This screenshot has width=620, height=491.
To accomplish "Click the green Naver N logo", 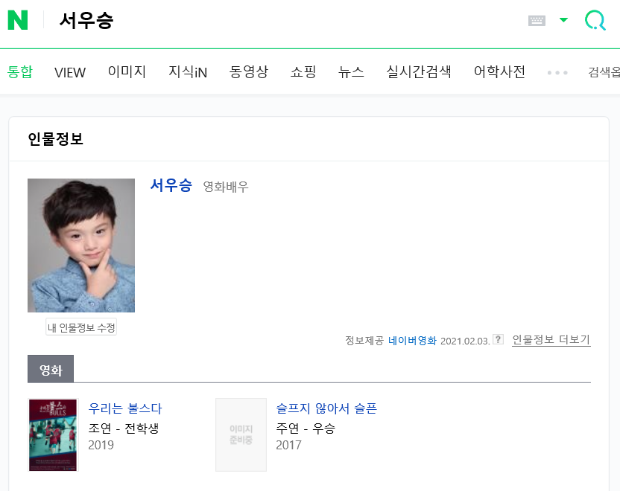I will point(18,20).
